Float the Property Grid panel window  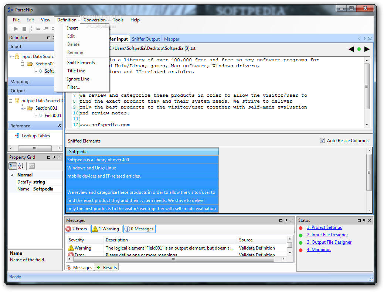point(49,157)
